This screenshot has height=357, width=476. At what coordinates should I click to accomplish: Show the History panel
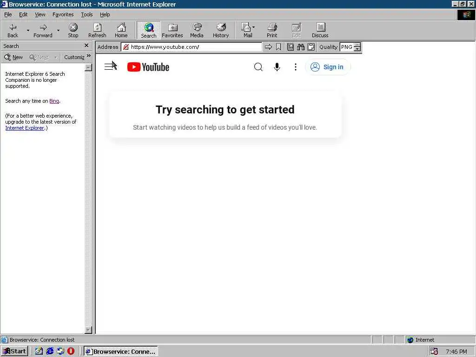(221, 30)
